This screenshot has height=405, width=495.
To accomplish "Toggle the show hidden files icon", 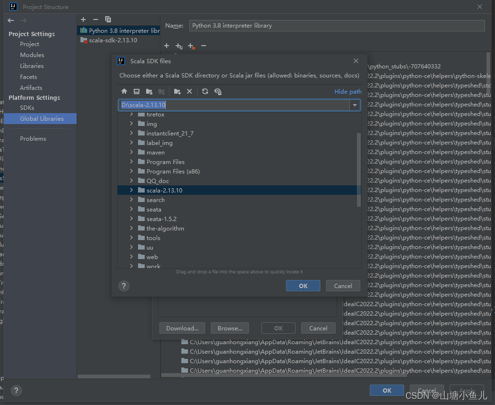I will tap(218, 91).
